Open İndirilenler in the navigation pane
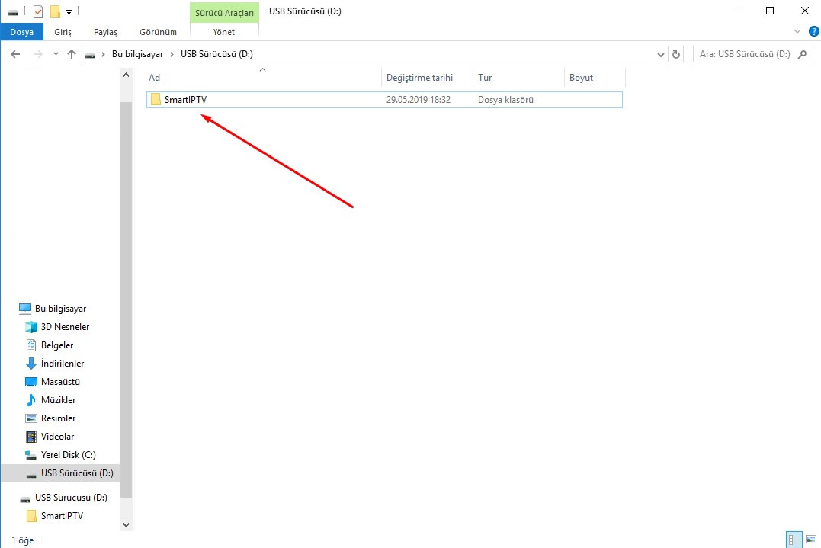This screenshot has width=821, height=548. tap(63, 364)
